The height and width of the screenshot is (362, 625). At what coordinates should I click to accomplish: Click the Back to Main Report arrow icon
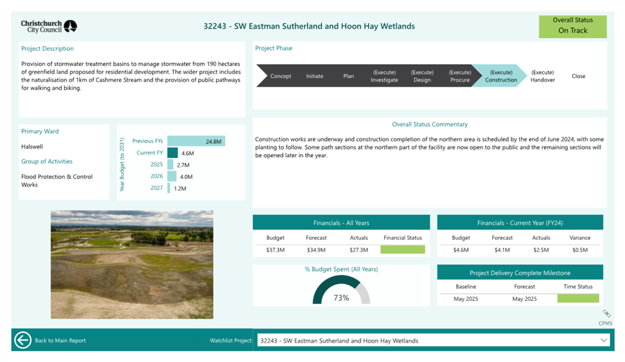(x=22, y=340)
